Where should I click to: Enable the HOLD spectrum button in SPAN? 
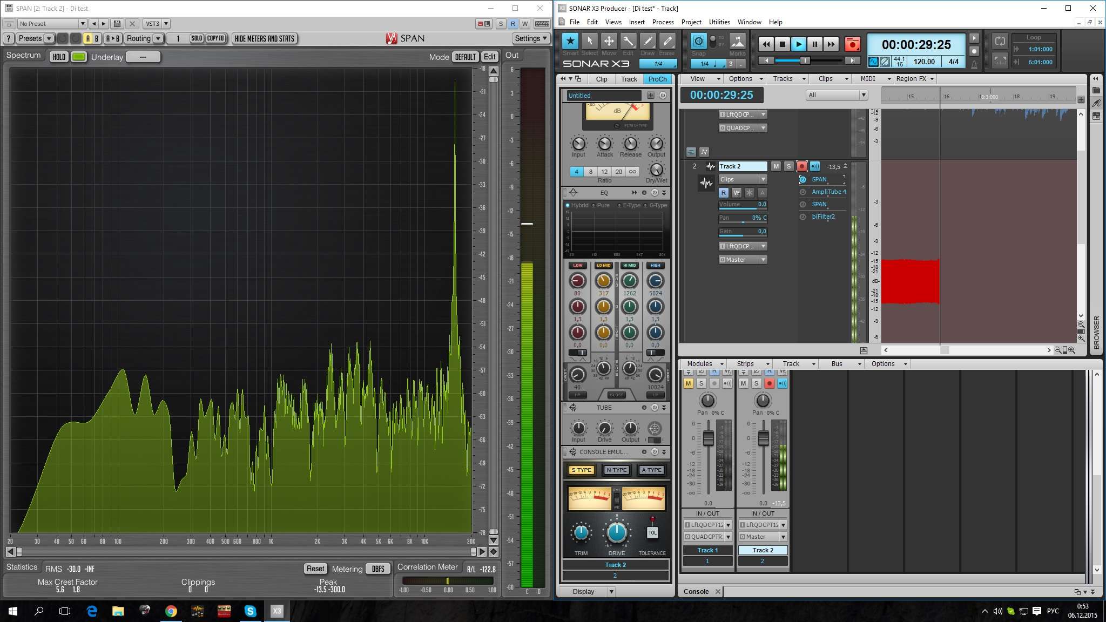[59, 57]
